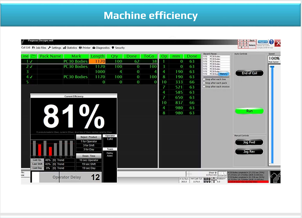The height and width of the screenshot is (218, 302).
Task: Click the Last Shift label button
Action: pos(37,164)
